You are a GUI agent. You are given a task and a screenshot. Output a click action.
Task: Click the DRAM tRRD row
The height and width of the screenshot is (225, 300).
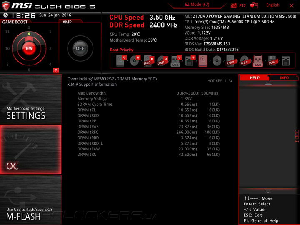tap(148, 137)
